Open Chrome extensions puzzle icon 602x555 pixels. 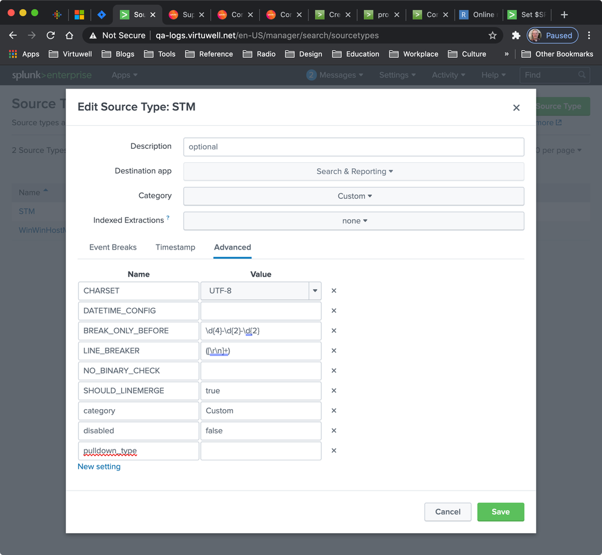[x=516, y=36]
